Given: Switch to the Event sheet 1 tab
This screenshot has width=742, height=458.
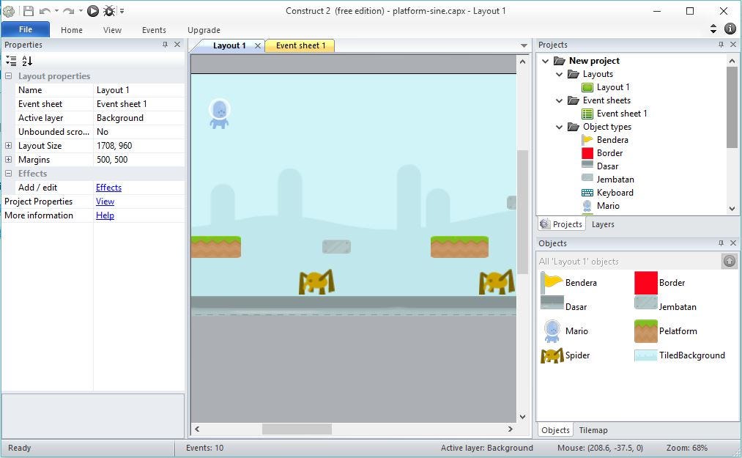Looking at the screenshot, I should point(300,45).
